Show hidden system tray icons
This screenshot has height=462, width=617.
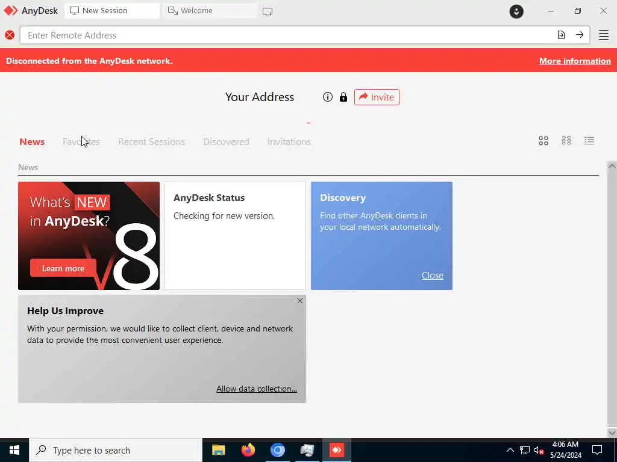510,450
